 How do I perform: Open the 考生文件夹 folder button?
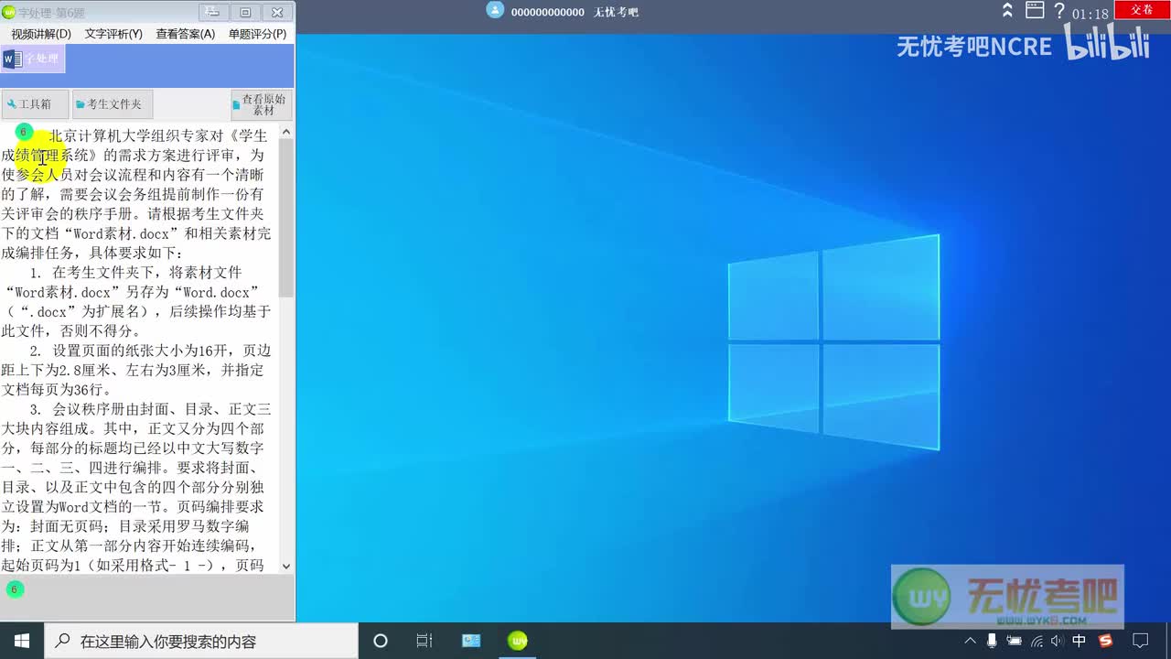[x=113, y=104]
